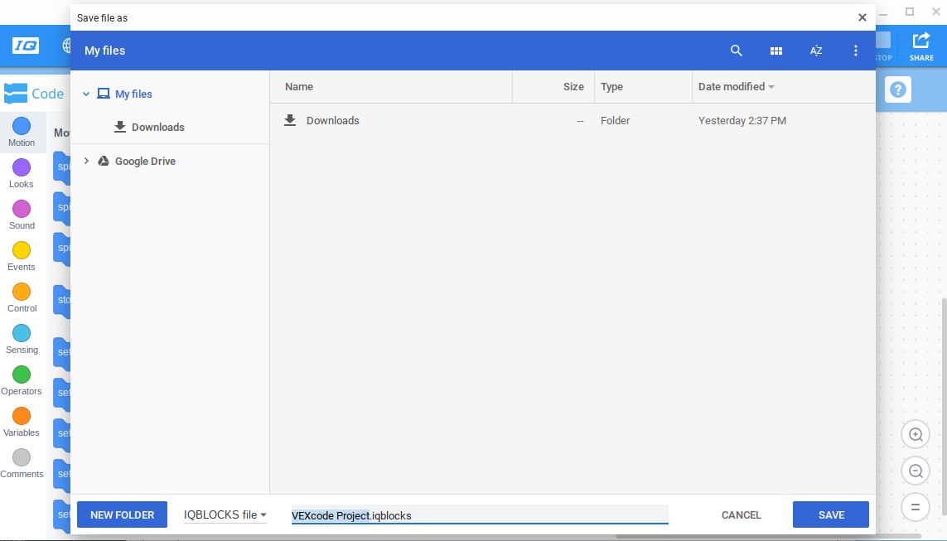947x541 pixels.
Task: Open the dialog's three-dot overflow menu
Action: pos(856,51)
